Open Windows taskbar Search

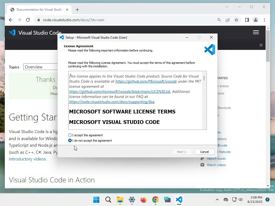(108, 200)
